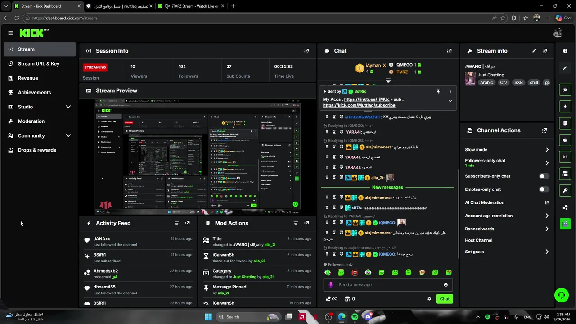Toggle the lightning activity icon in right sidebar
The height and width of the screenshot is (324, 576).
[x=565, y=107]
